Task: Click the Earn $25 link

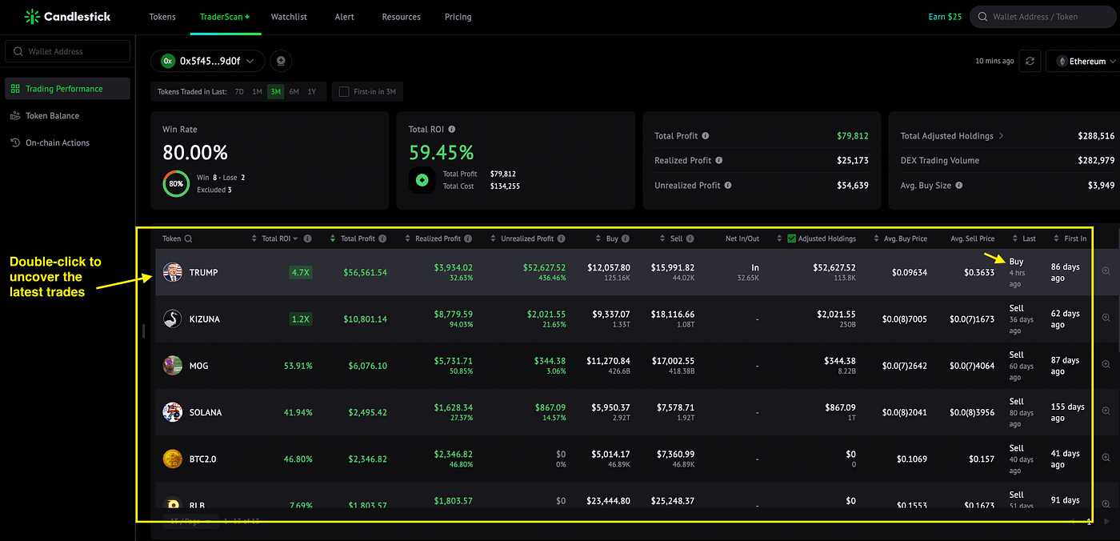Action: click(x=945, y=17)
